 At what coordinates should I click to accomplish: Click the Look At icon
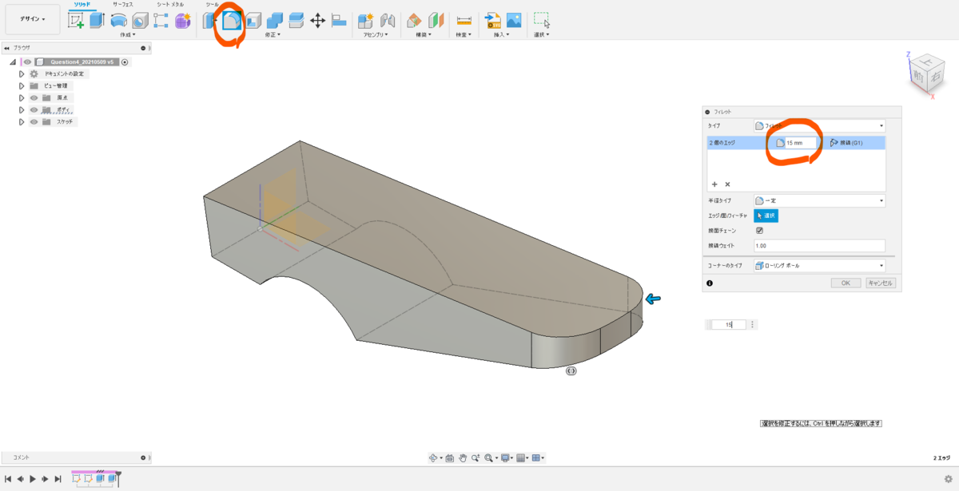[450, 457]
